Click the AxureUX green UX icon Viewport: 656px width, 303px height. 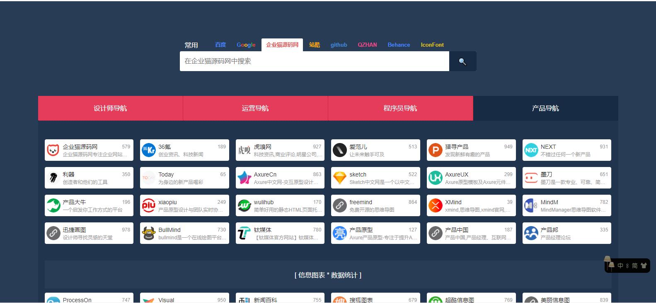tap(435, 178)
